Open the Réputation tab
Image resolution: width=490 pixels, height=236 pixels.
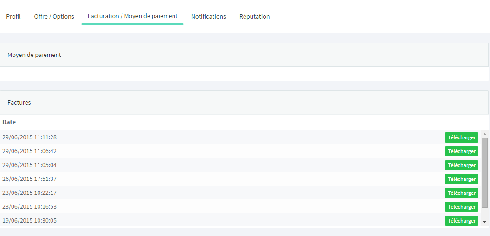pos(254,16)
